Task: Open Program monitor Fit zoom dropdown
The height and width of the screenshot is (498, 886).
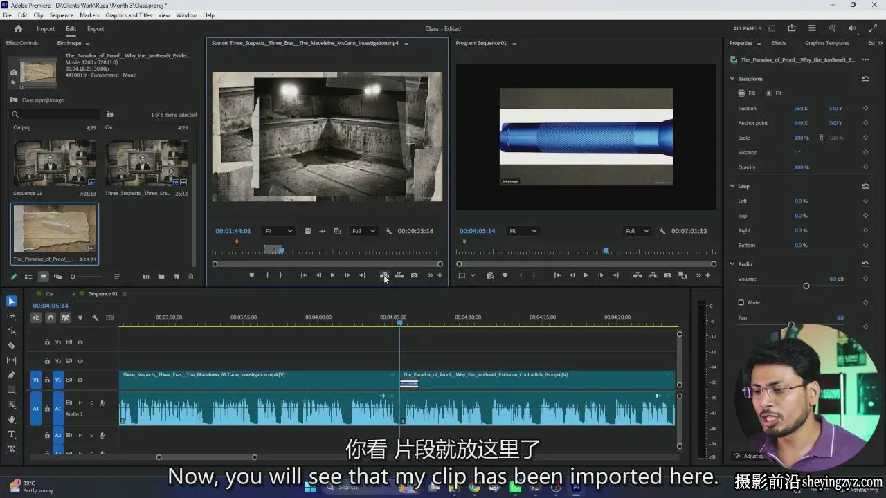Action: click(x=523, y=231)
